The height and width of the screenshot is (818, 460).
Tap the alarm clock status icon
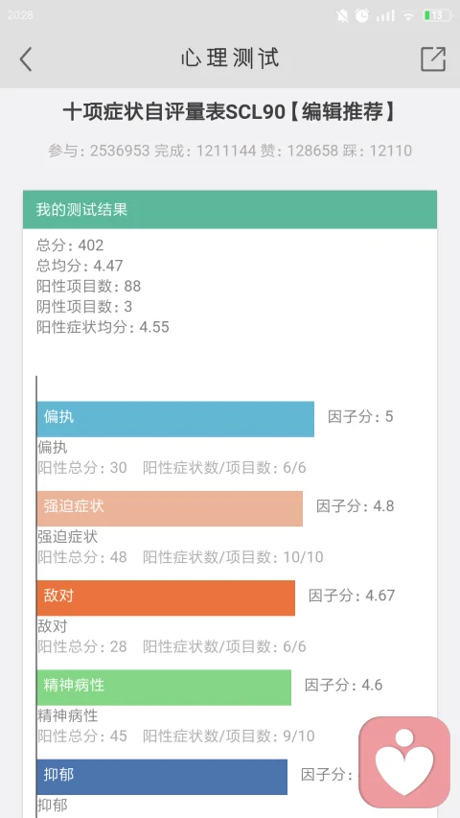pos(362,15)
